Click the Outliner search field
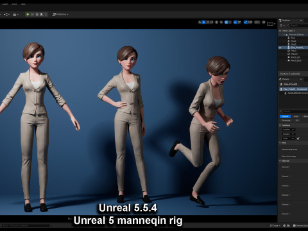 (298, 26)
